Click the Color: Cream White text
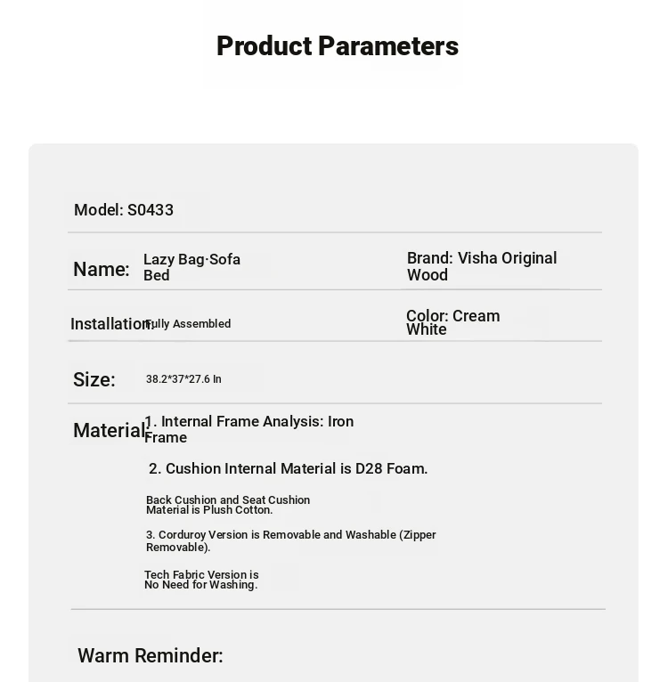This screenshot has height=682, width=668. coord(453,322)
